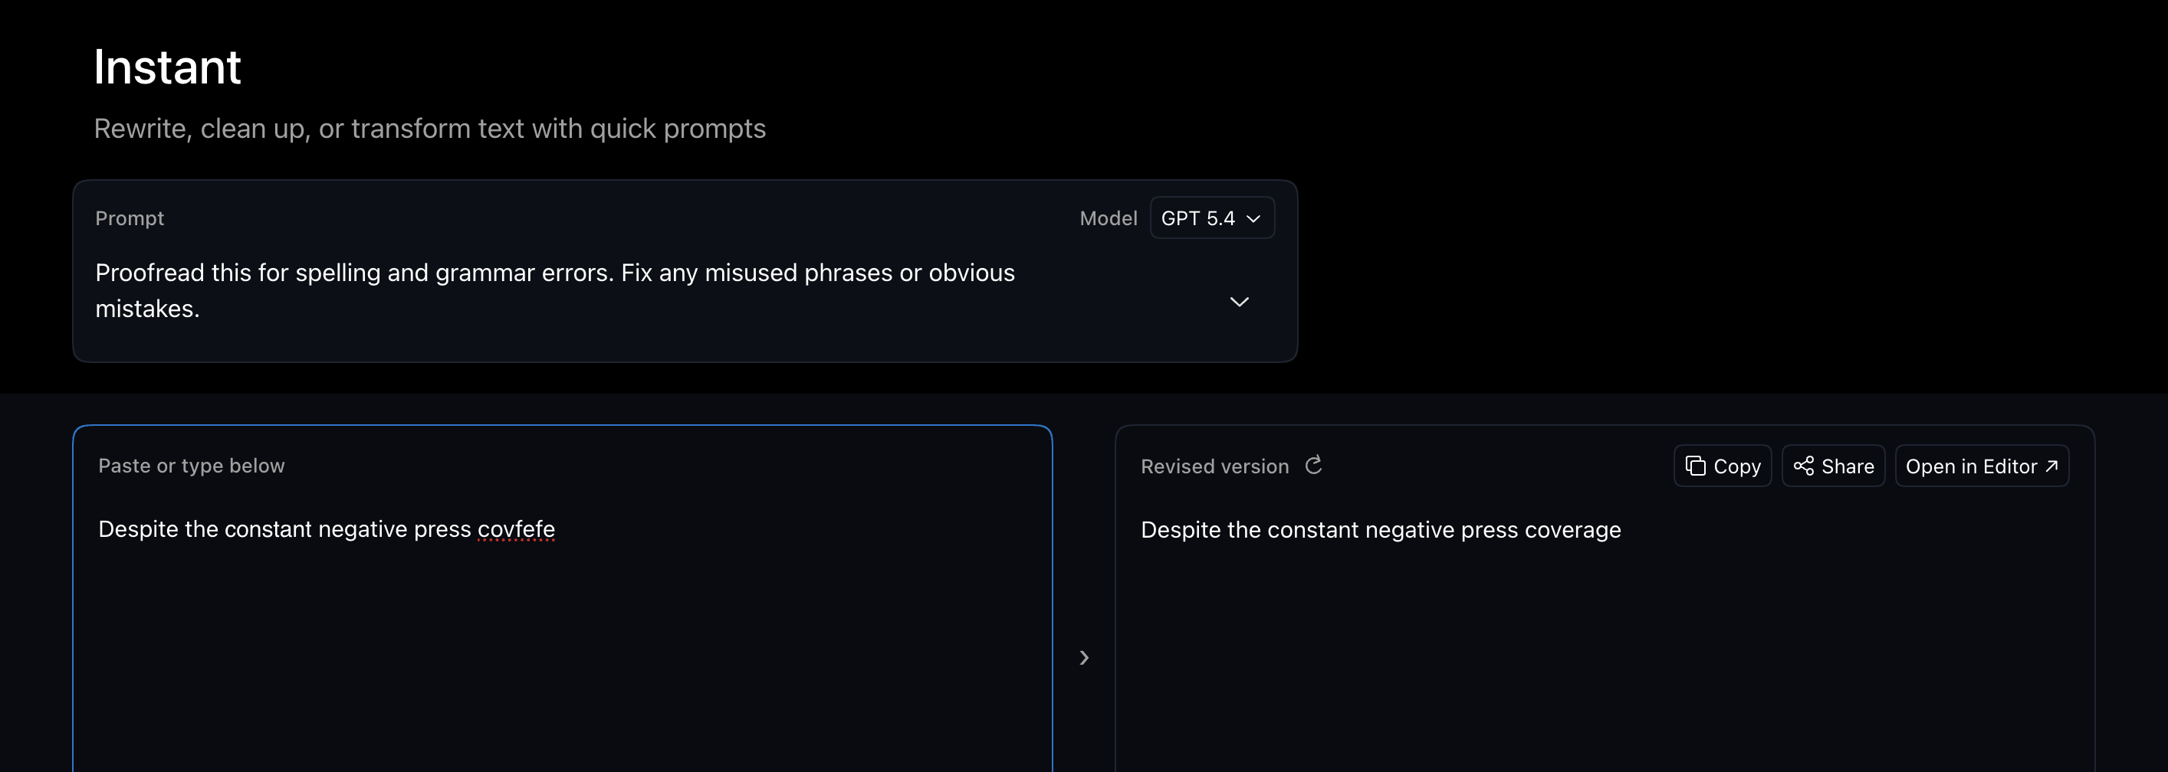Share the revised version
Screen dimensions: 2168x772
tap(1832, 466)
